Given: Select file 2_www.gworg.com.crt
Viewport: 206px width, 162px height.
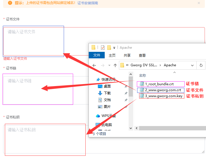Looking at the screenshot, I should click(163, 90).
